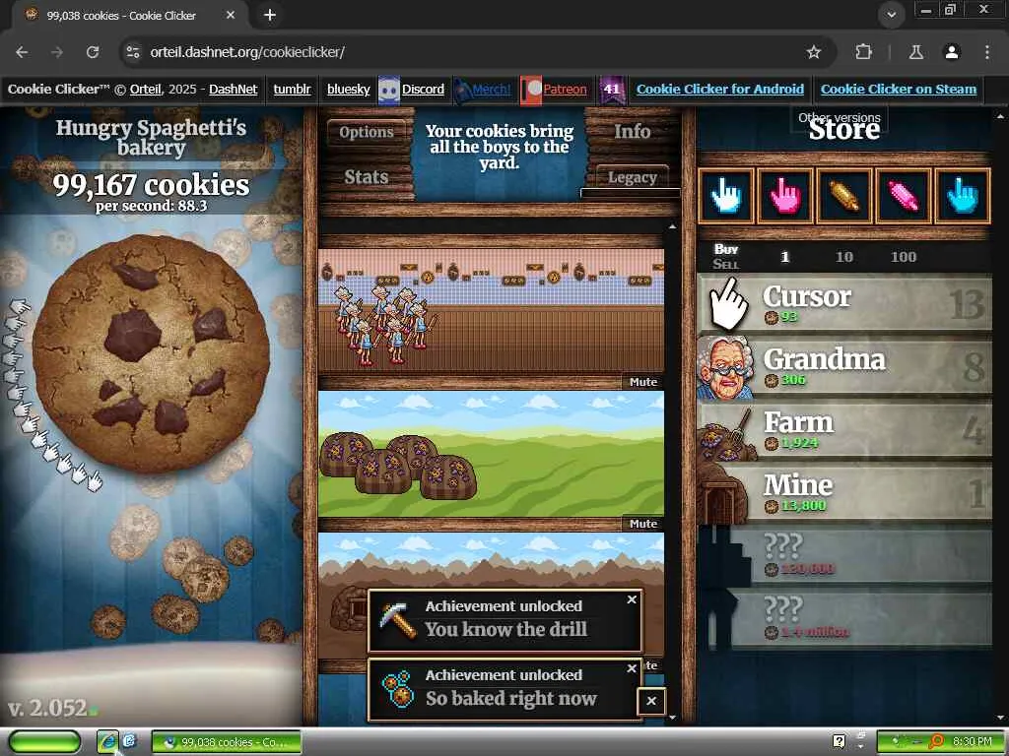The image size is (1009, 756).
Task: Buy the pink rolling pin upgrade
Action: click(x=904, y=196)
